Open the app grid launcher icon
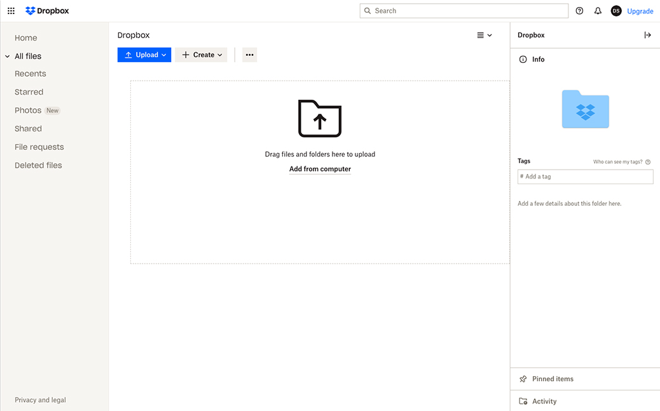This screenshot has width=660, height=411. point(11,11)
